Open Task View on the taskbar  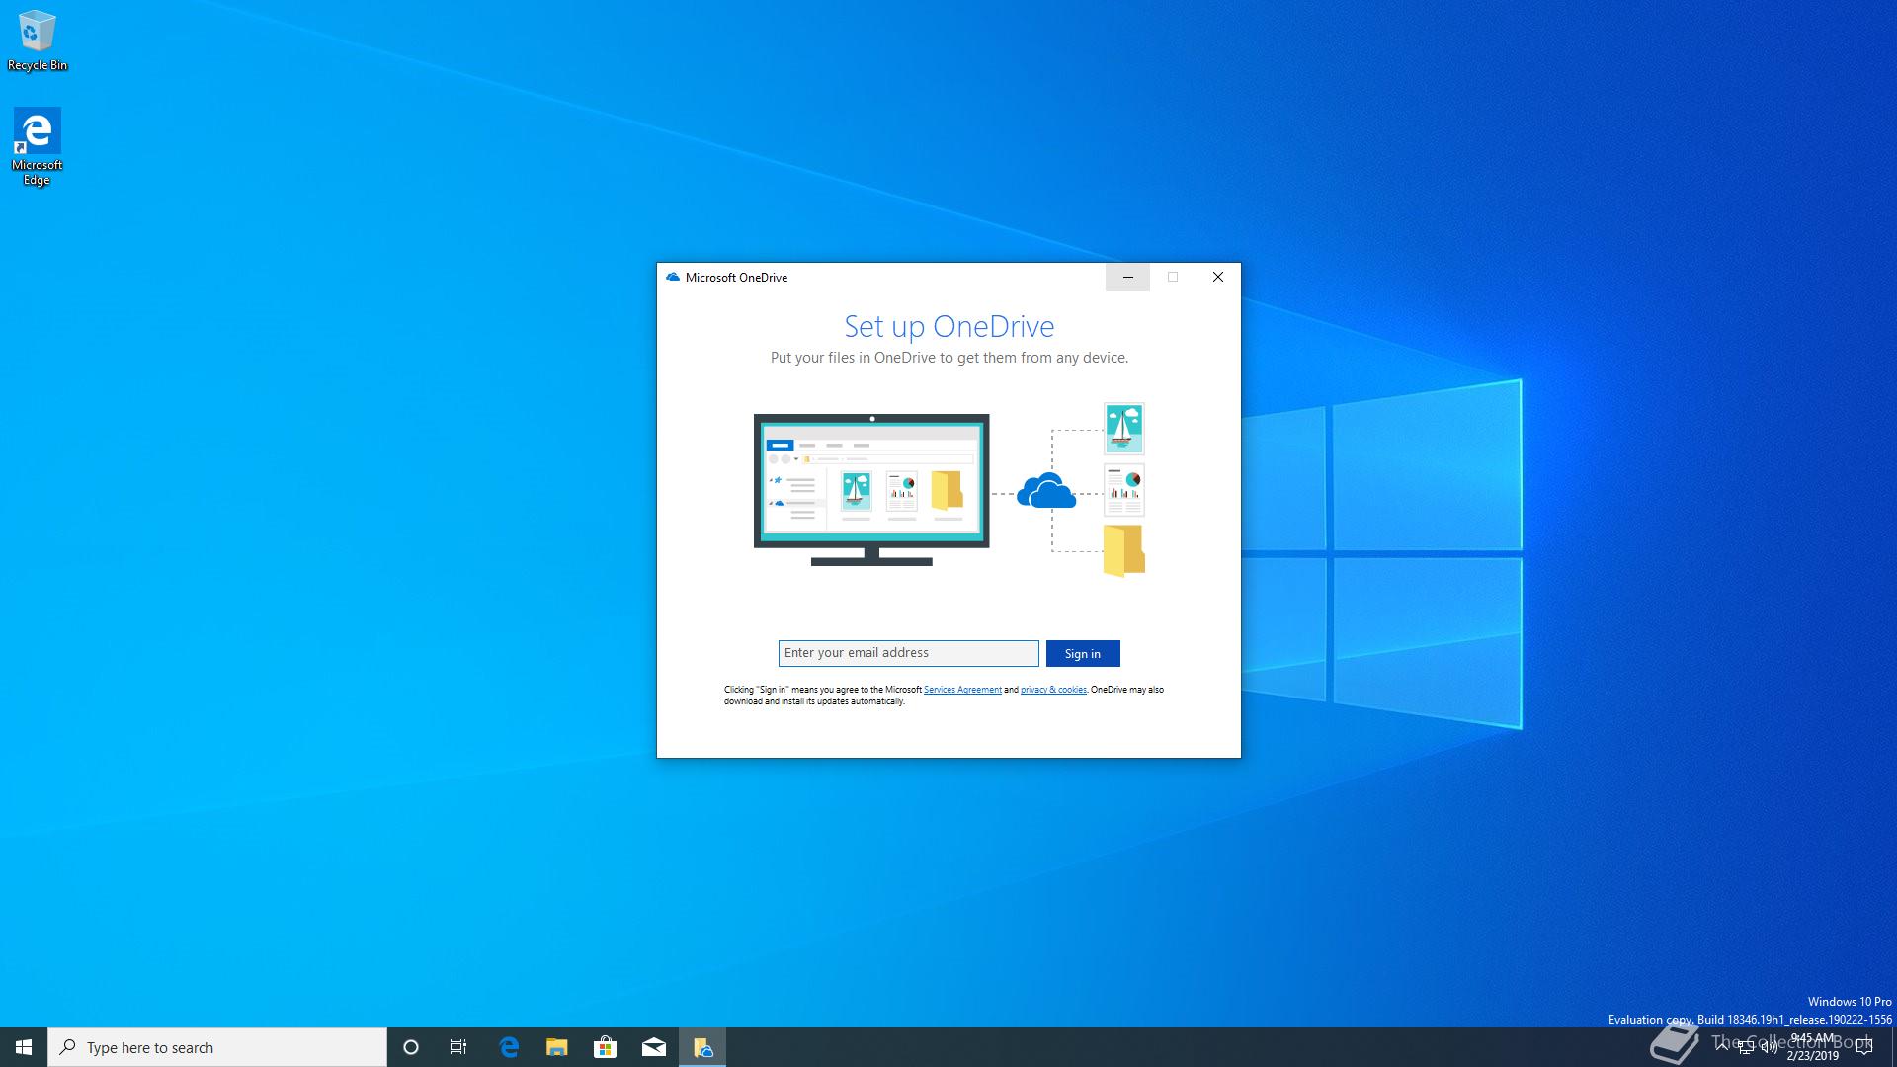[x=458, y=1047]
